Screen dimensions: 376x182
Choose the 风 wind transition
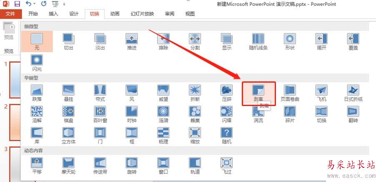click(x=132, y=93)
